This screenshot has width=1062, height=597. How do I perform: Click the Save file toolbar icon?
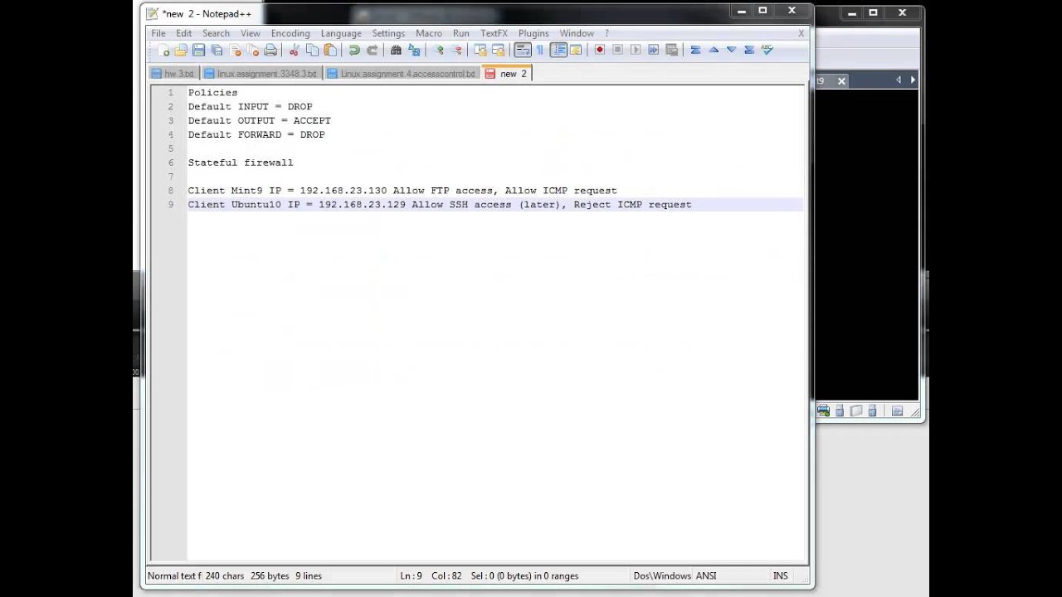[x=198, y=51]
